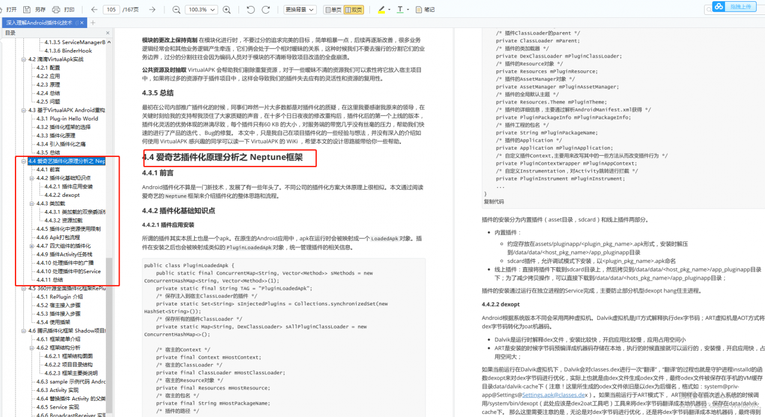
Task: Jump to 4.5.1 RePlugin 介绍
Action: coord(60,296)
